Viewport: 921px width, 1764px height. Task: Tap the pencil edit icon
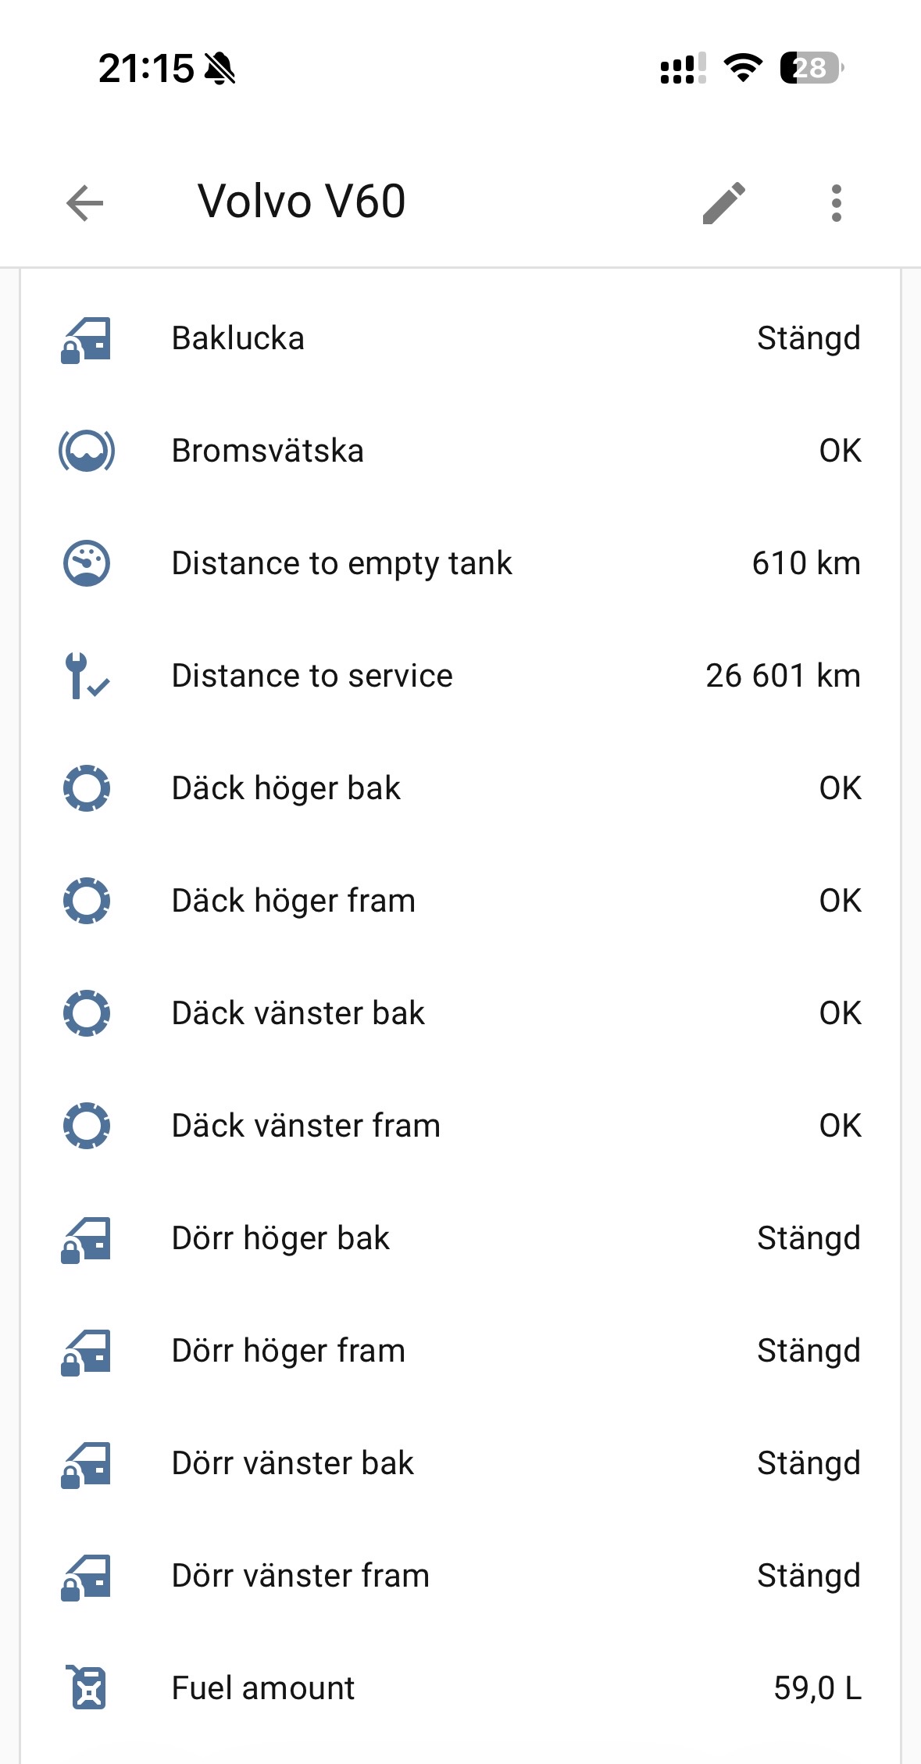click(x=724, y=203)
